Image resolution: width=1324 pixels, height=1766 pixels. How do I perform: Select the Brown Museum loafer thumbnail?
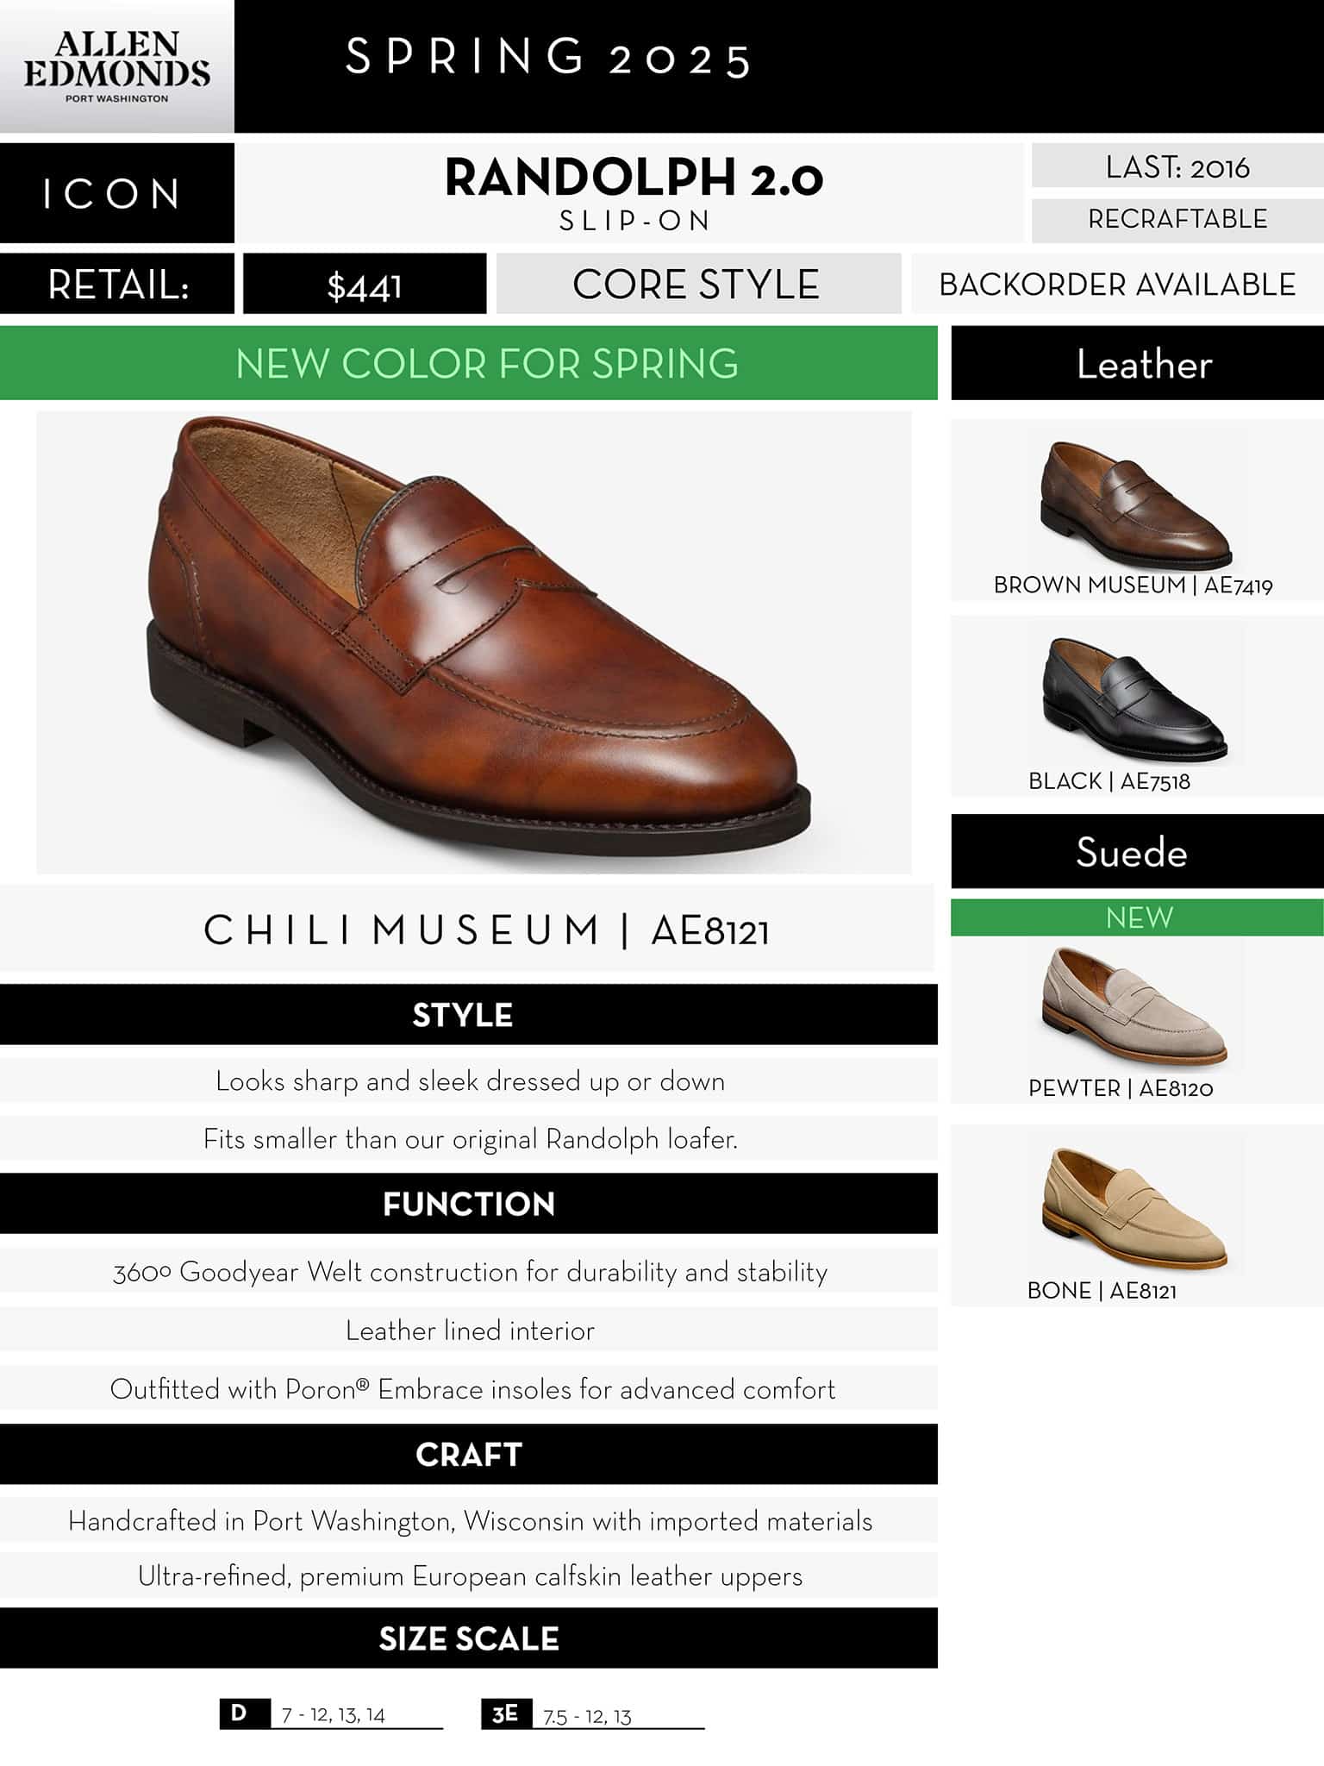point(1136,500)
